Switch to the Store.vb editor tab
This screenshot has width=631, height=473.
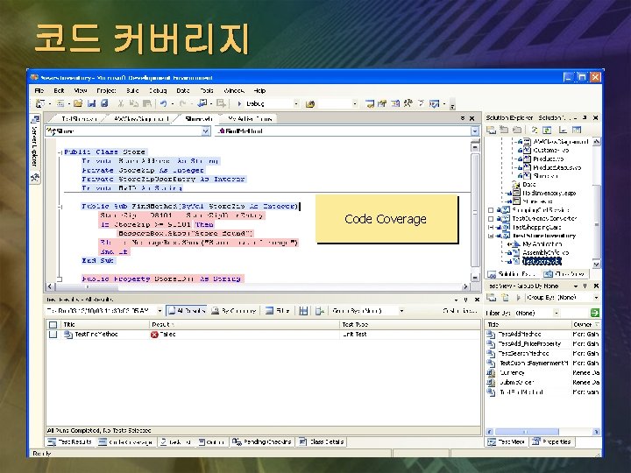(x=198, y=118)
